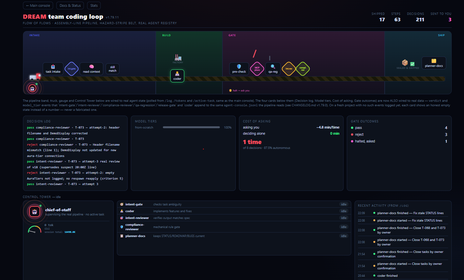Click the 'reject' gate outcome row
Viewport: 464px width, 280px height.
tap(399, 134)
